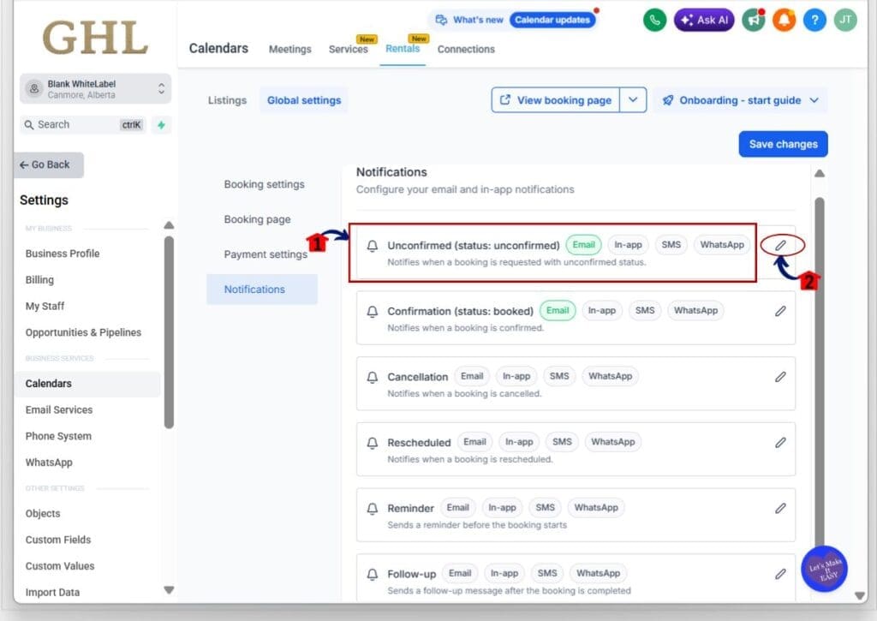Open the Calendar updates badge
The height and width of the screenshot is (621, 877).
pos(552,21)
